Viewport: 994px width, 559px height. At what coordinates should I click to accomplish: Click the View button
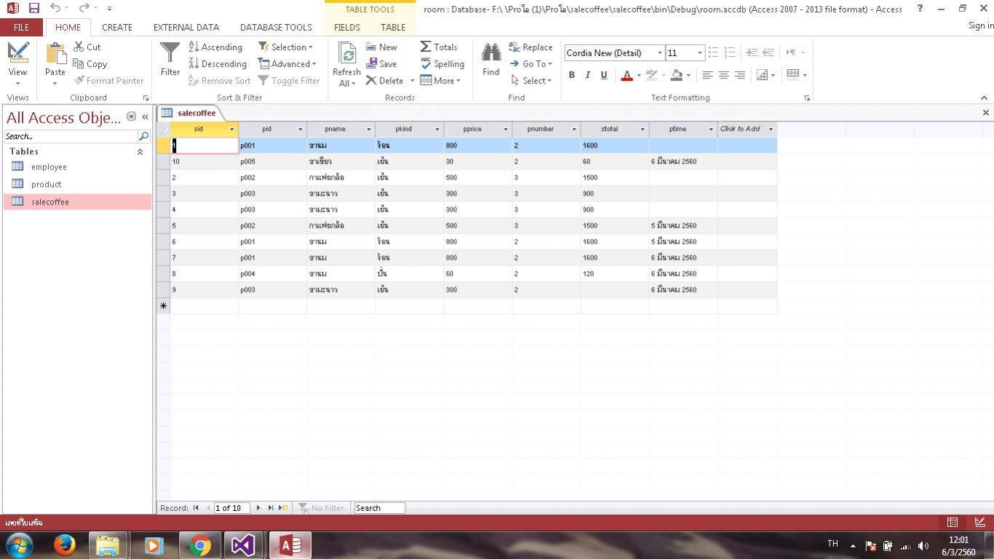click(17, 63)
